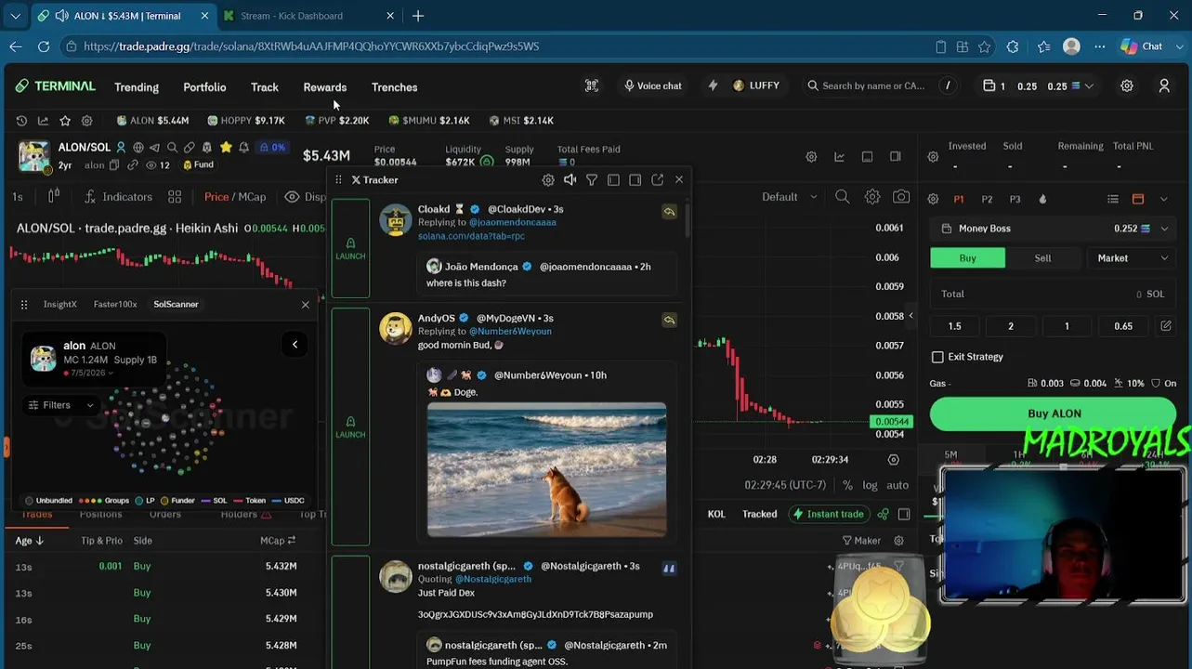Open the @joaomendoncaaaa reply link
The image size is (1192, 669).
[x=513, y=223]
